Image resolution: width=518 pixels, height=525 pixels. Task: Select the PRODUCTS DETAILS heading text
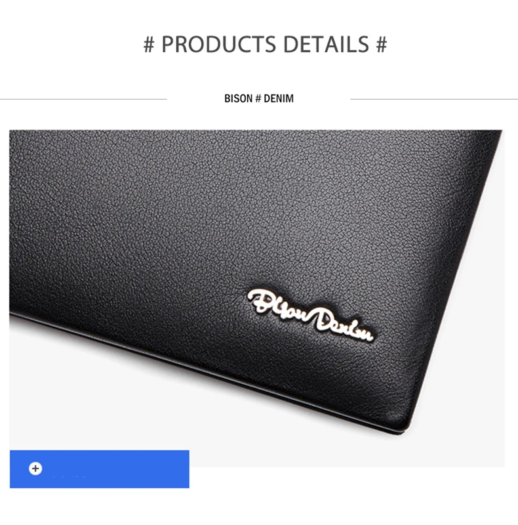(x=266, y=44)
